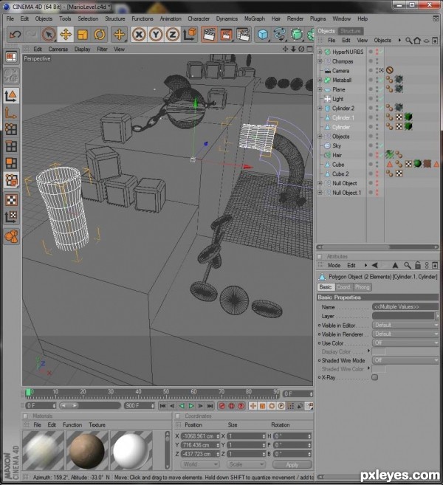Add HyperNURBS generator icon in toolbar
The width and height of the screenshot is (443, 485).
pos(297,35)
